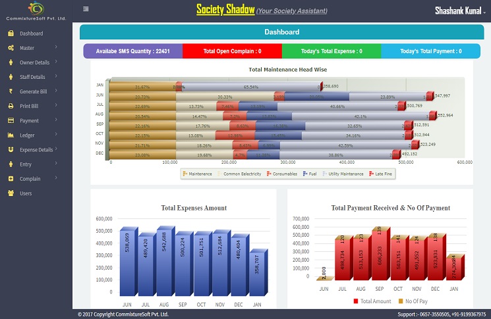Click the Users group icon

coord(11,193)
